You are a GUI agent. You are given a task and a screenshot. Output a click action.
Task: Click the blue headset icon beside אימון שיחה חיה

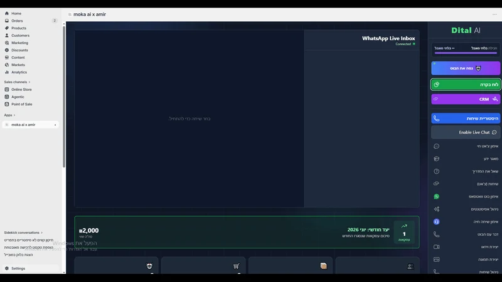point(436,222)
